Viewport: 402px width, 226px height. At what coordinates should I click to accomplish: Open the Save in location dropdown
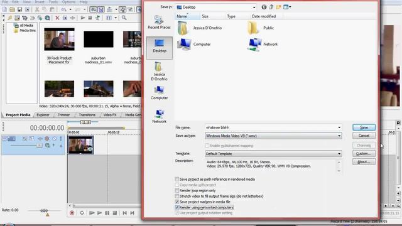(x=254, y=7)
